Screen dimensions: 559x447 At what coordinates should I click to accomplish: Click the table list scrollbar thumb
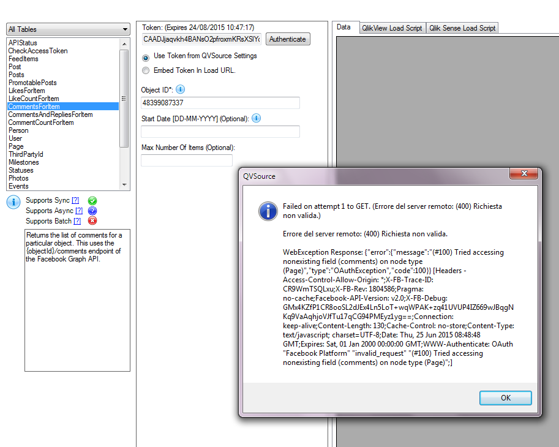(x=124, y=99)
